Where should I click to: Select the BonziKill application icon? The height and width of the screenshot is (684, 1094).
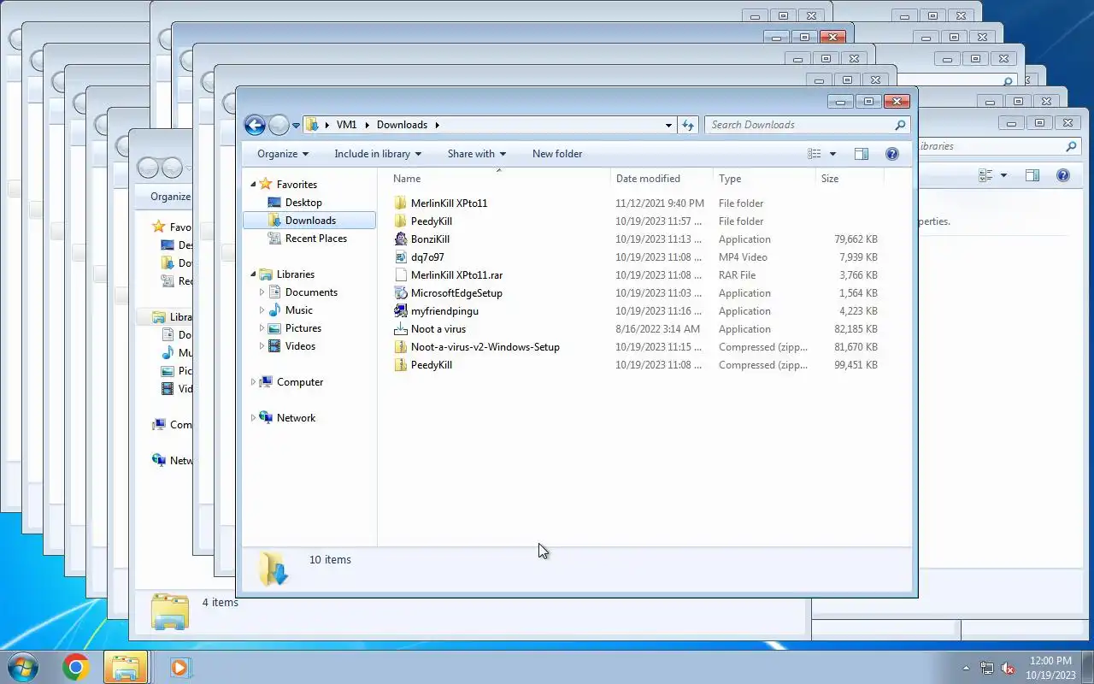pos(401,239)
